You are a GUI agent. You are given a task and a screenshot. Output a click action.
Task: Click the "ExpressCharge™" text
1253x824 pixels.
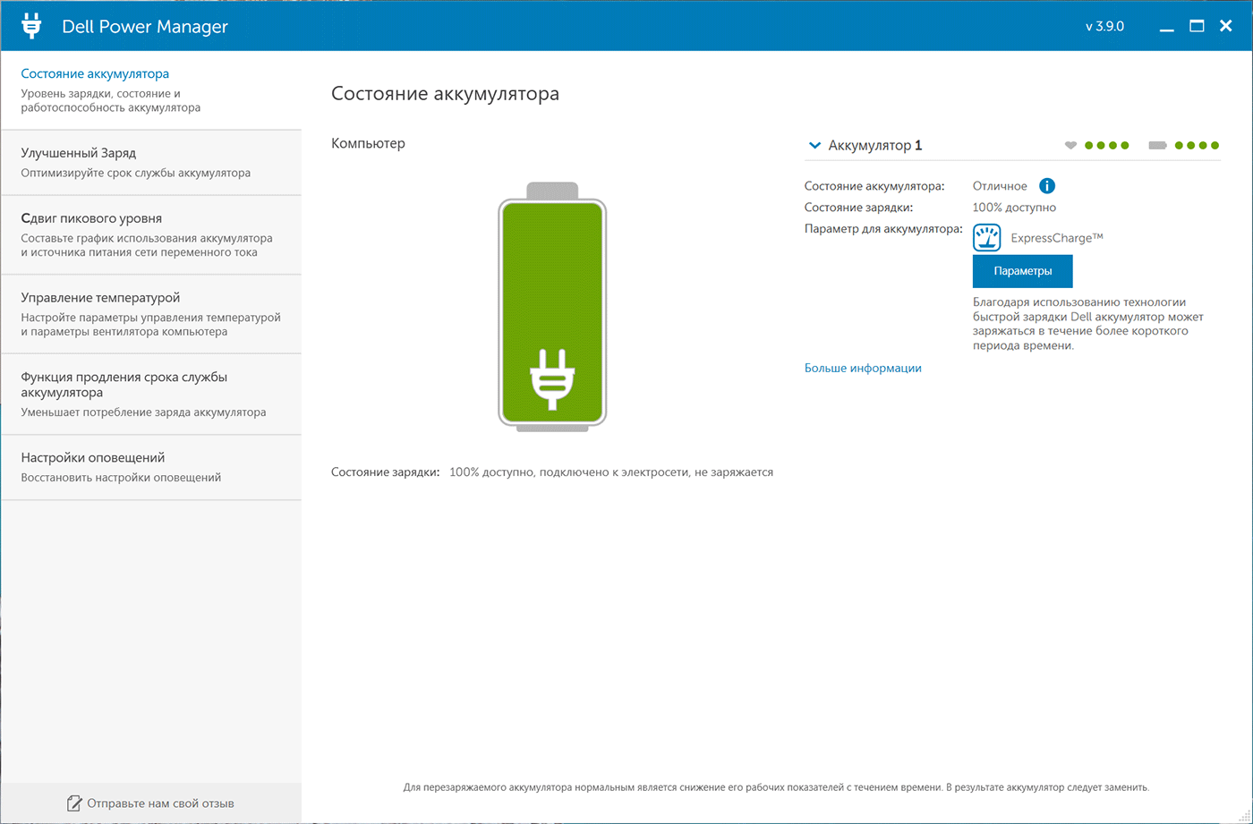point(1057,238)
